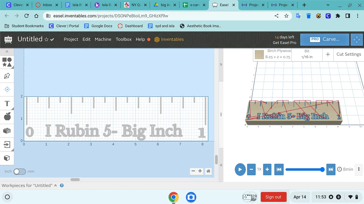Open the Toolbox menu
Image resolution: width=364 pixels, height=204 pixels.
tap(123, 39)
